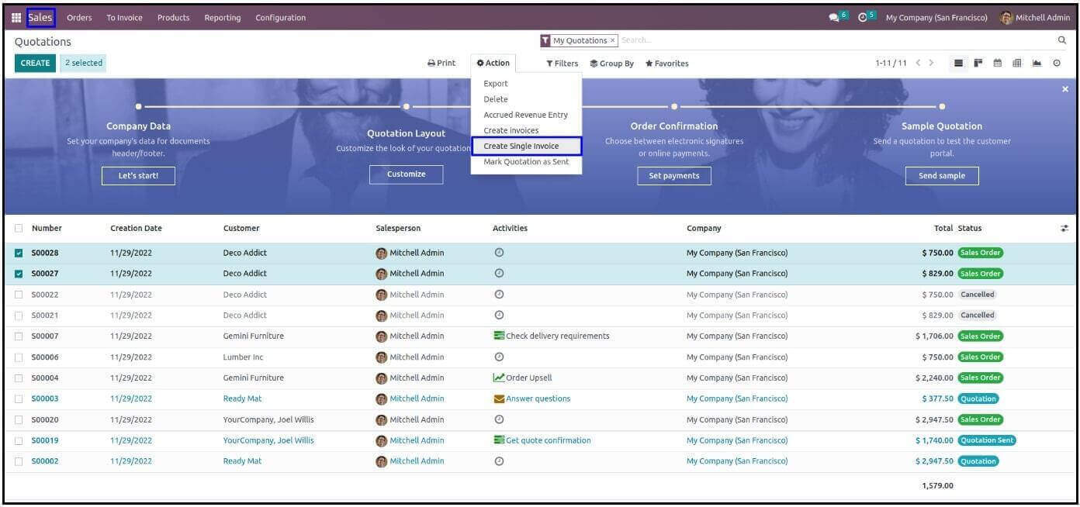
Task: Check the S00022 row checkbox
Action: tap(19, 295)
